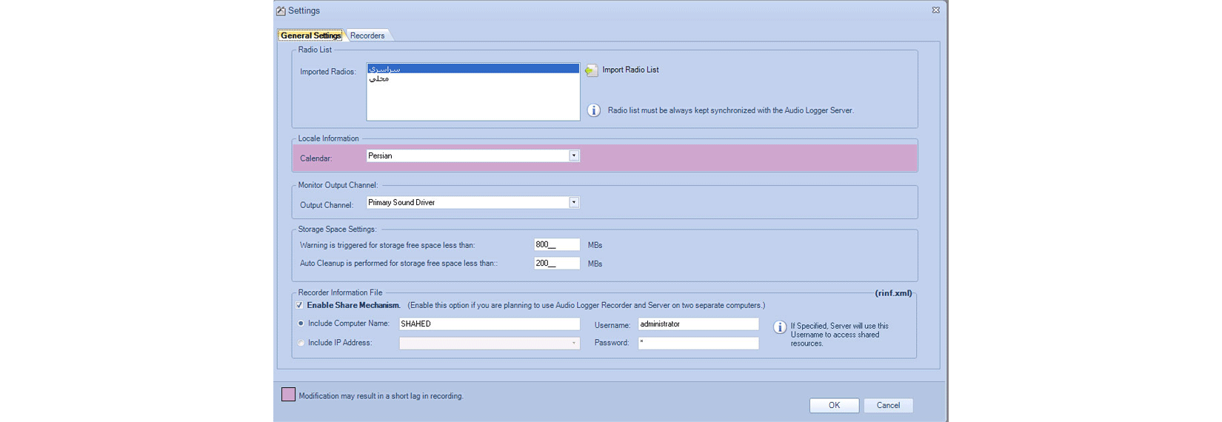Click the Settings window title icon
The height and width of the screenshot is (422, 1222).
pos(281,11)
